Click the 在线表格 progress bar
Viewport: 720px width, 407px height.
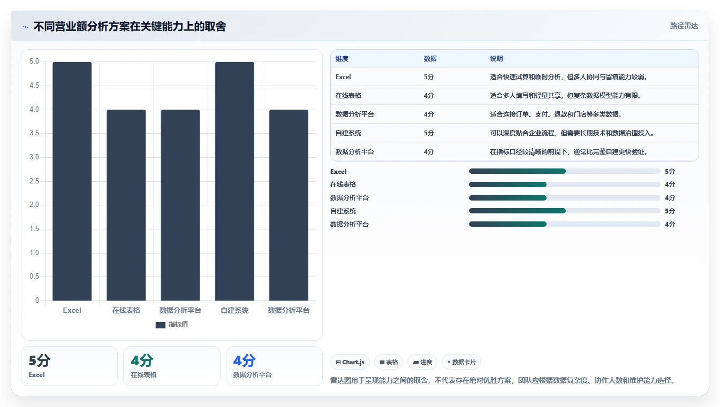click(564, 185)
